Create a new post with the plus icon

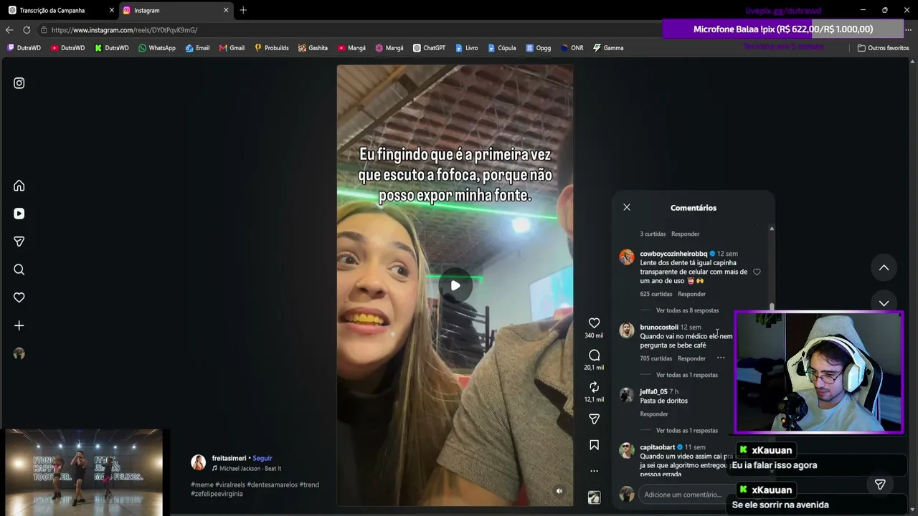coord(19,325)
